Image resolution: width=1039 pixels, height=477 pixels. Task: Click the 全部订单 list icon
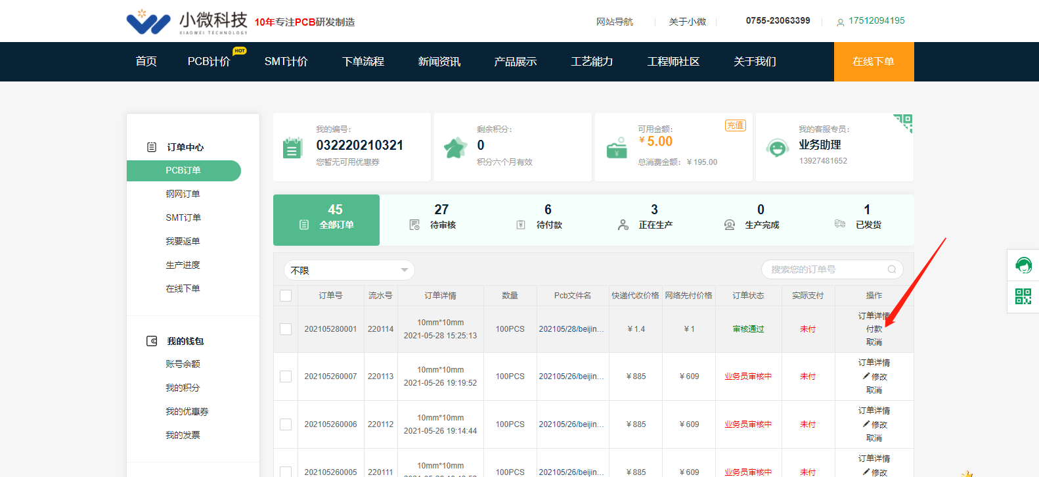coord(304,225)
